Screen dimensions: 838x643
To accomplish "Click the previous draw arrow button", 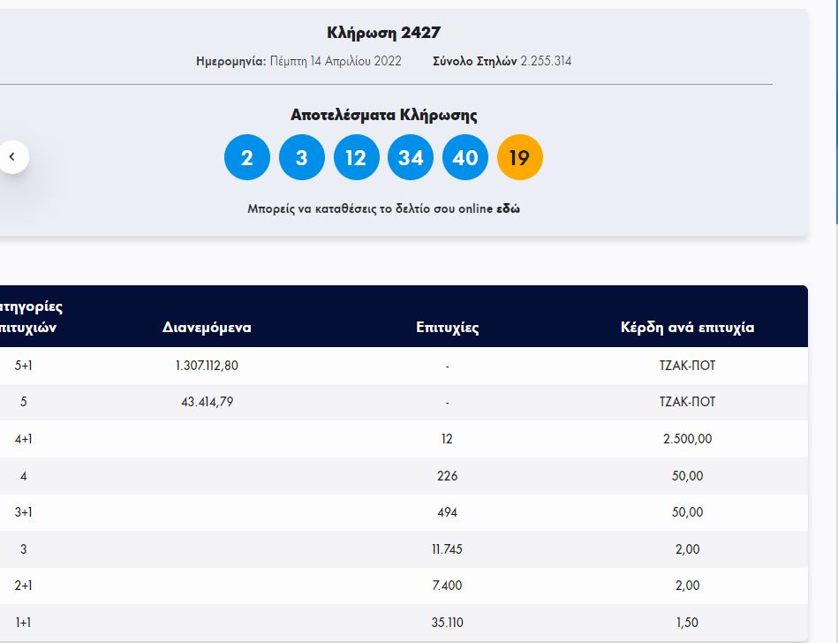I will click(x=12, y=157).
